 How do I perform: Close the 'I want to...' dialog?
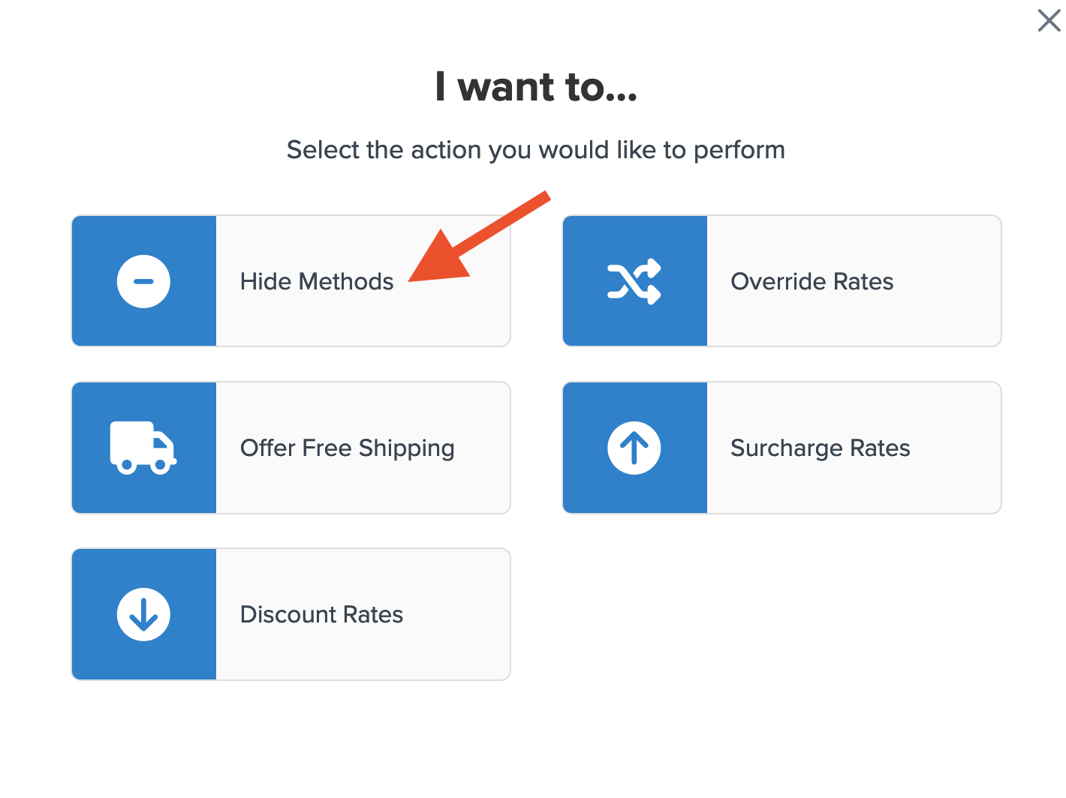[1049, 20]
